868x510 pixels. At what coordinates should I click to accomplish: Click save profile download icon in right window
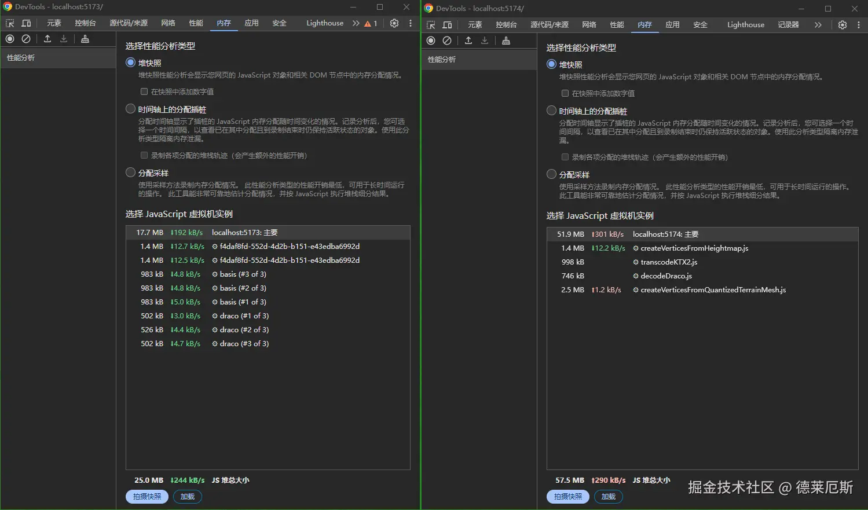485,41
